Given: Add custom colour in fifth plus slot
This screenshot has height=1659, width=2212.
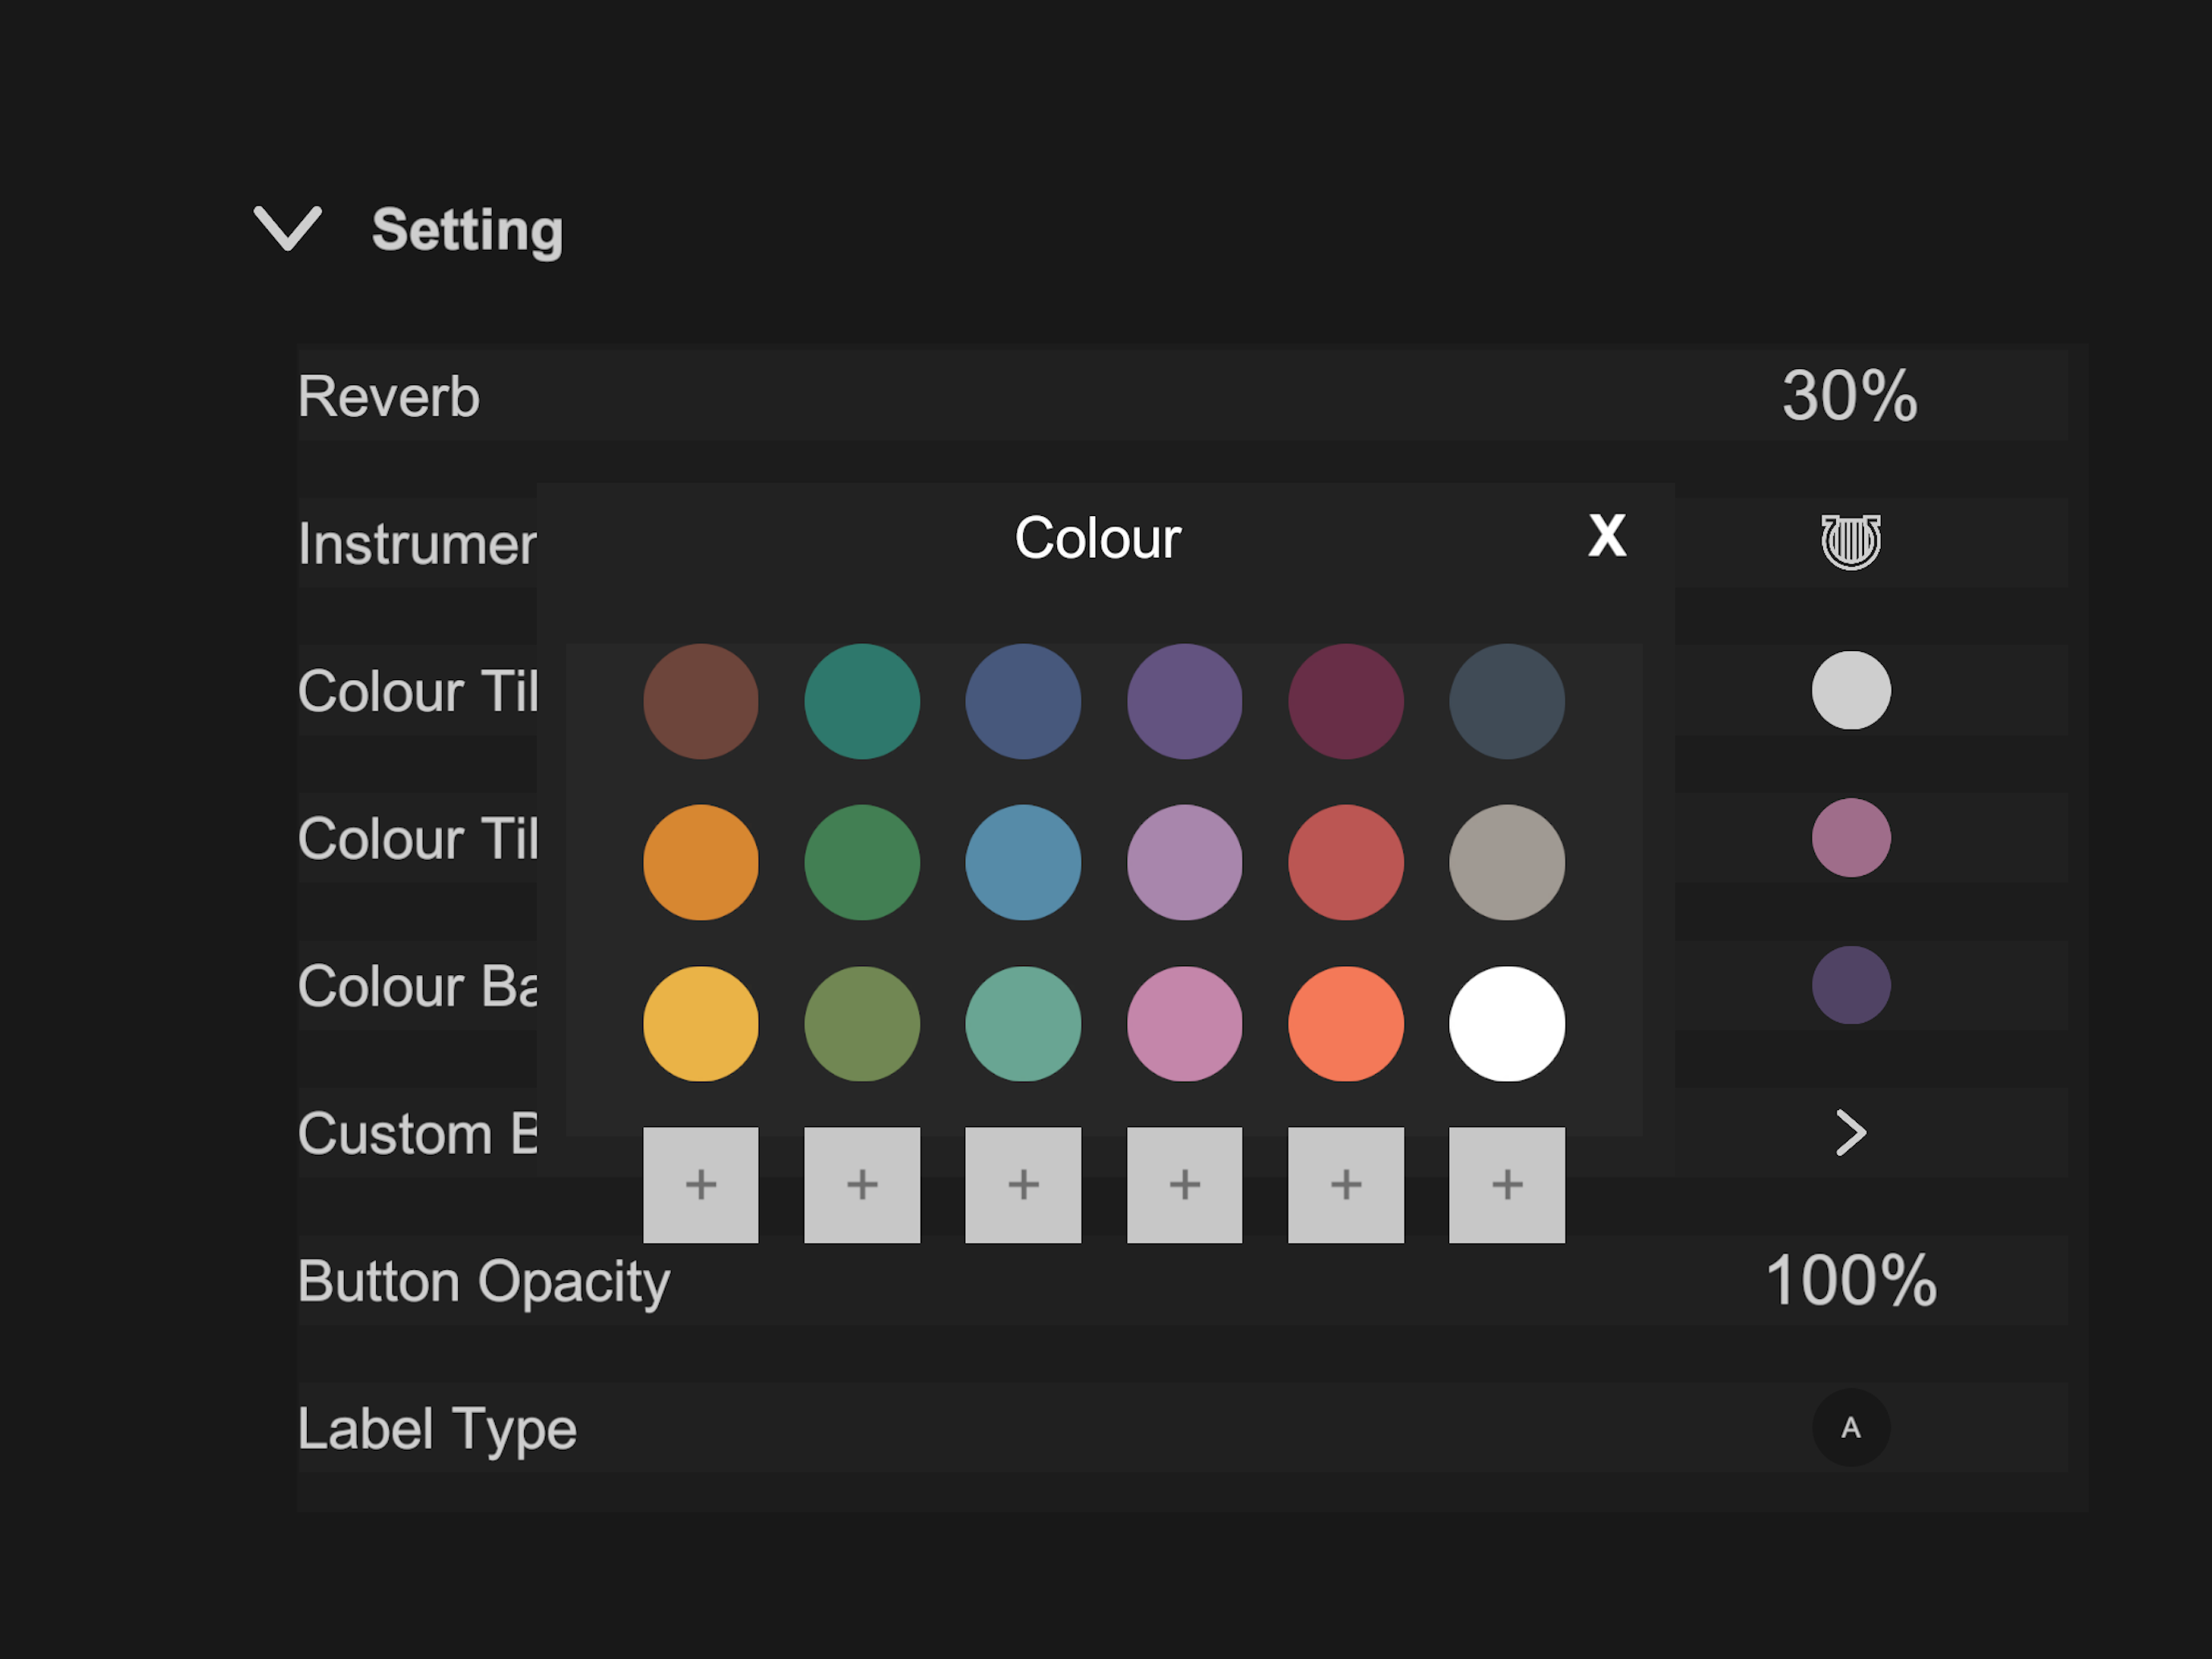Looking at the screenshot, I should tap(1346, 1185).
